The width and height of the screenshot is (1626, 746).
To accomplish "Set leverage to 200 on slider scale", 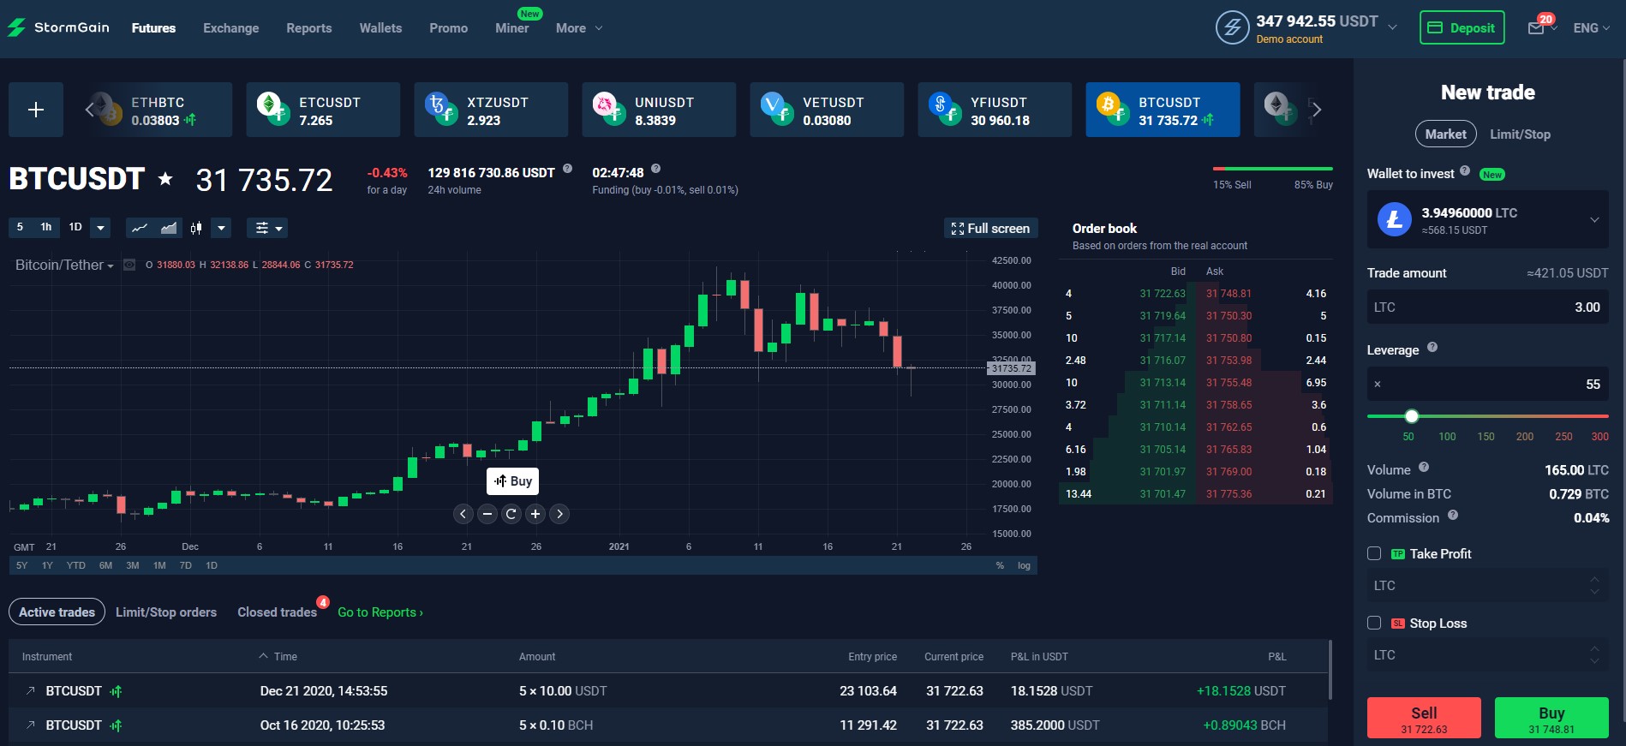I will 1525,437.
